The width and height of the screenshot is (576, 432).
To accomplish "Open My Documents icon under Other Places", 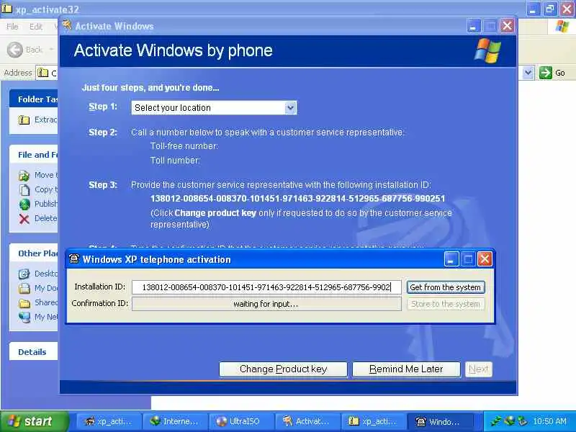I will coord(24,288).
